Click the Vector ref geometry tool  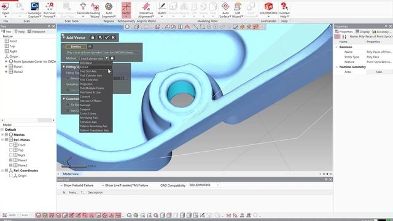point(126,10)
